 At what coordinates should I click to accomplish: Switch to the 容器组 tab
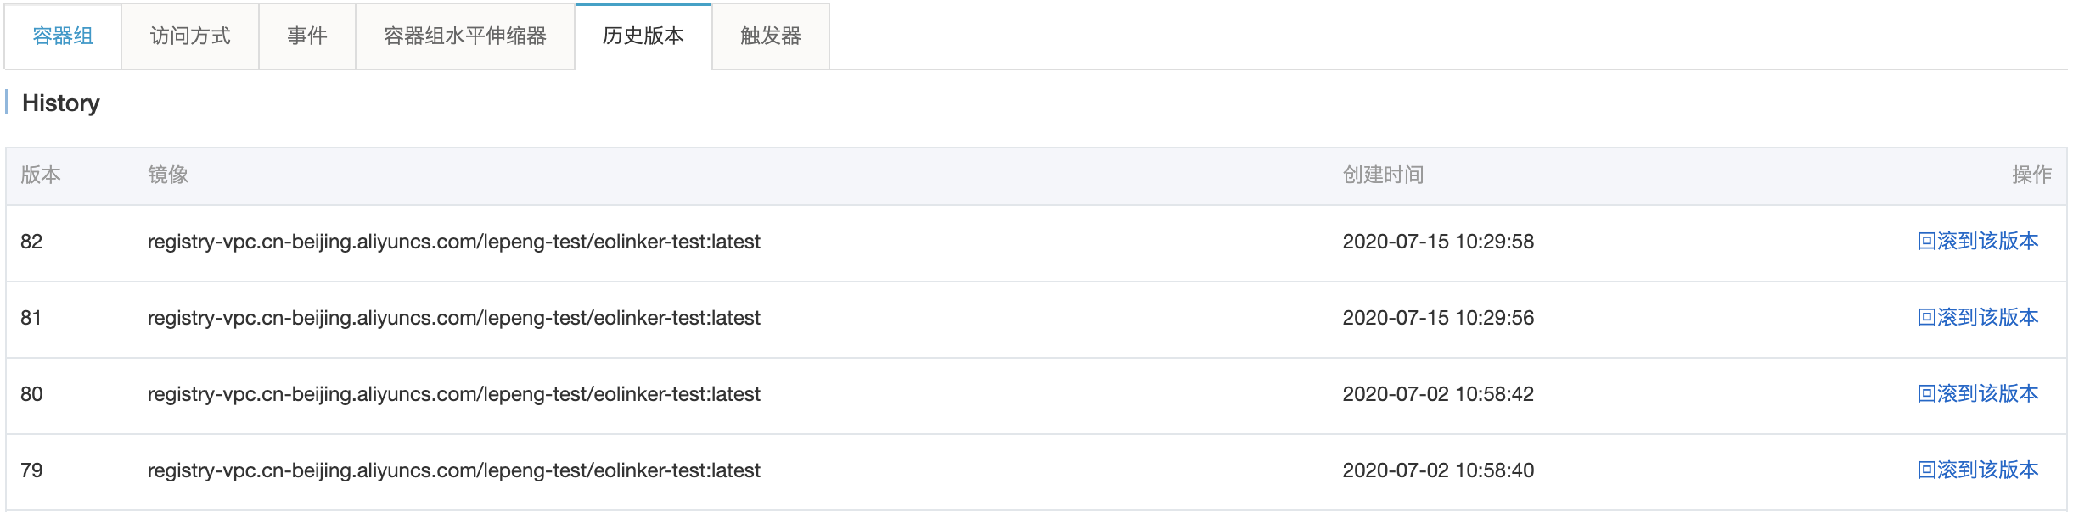coord(63,36)
